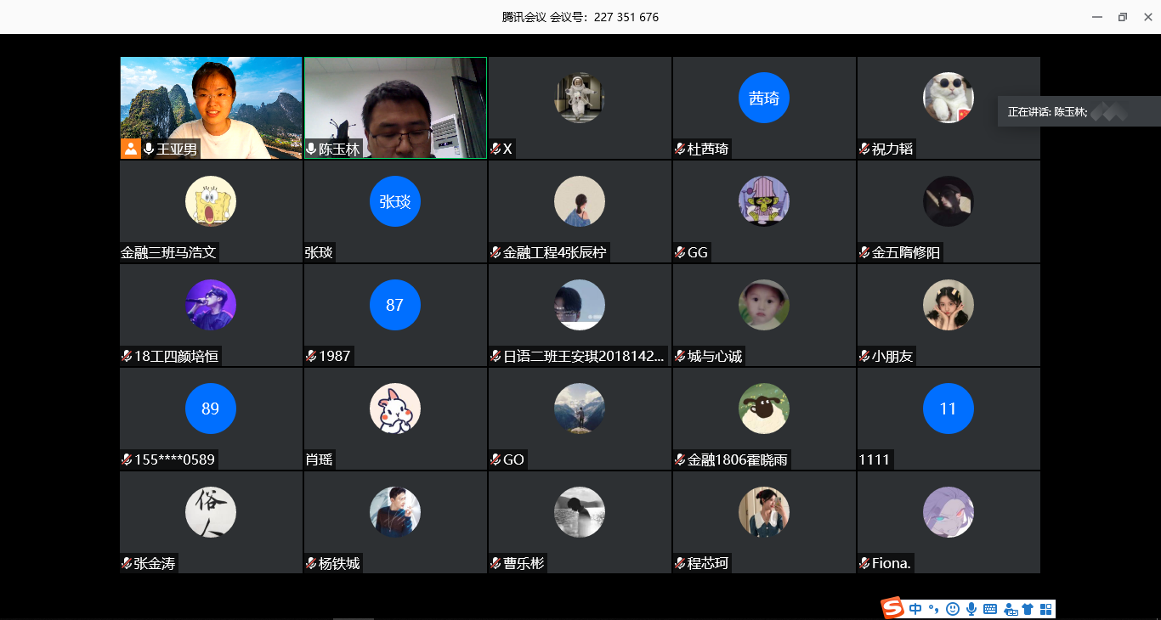Toggle the 中 Chinese/English input mode

click(x=915, y=609)
